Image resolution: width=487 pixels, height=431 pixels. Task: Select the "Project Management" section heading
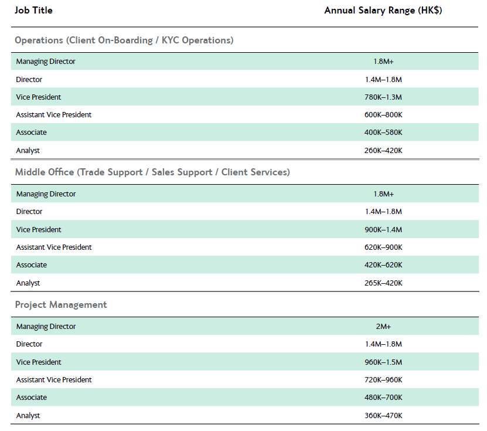tap(61, 305)
